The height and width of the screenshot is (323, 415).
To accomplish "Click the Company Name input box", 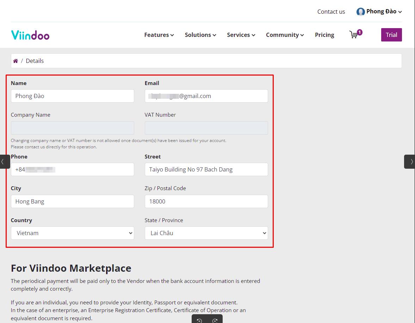I will coord(73,128).
